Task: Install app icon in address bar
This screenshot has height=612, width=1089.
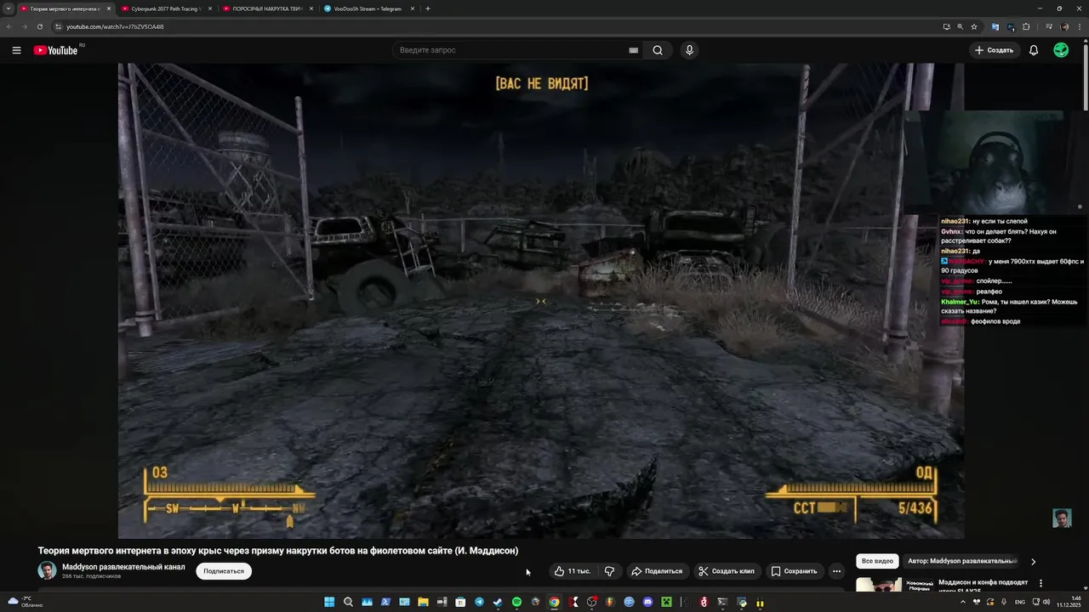Action: click(946, 26)
